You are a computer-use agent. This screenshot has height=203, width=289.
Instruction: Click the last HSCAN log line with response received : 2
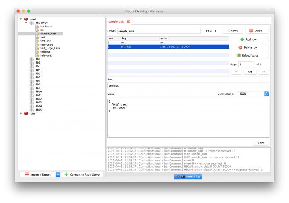coord(185,170)
